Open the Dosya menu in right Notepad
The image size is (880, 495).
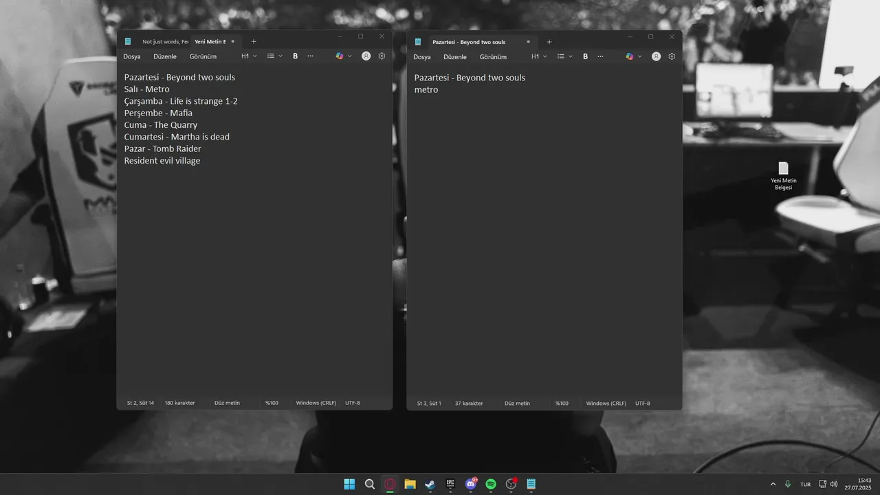[422, 56]
